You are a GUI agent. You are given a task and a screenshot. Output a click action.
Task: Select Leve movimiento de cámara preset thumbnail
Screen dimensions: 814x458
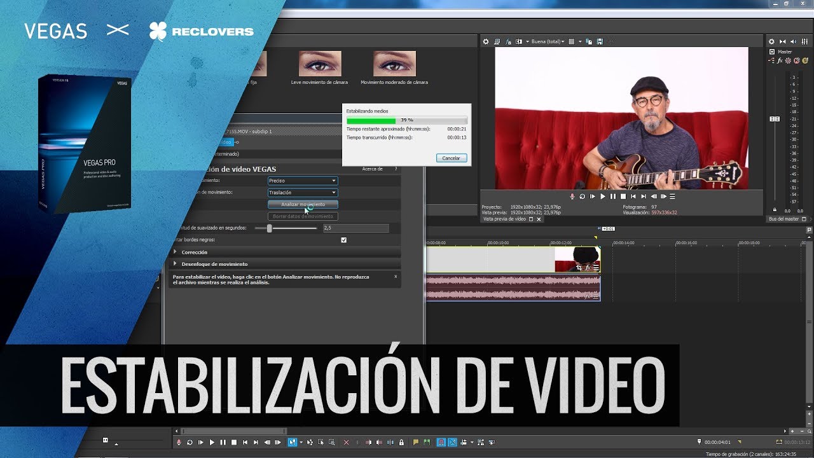(320, 64)
